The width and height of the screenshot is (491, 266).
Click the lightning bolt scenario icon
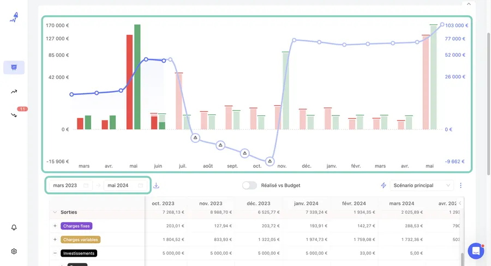pos(384,185)
